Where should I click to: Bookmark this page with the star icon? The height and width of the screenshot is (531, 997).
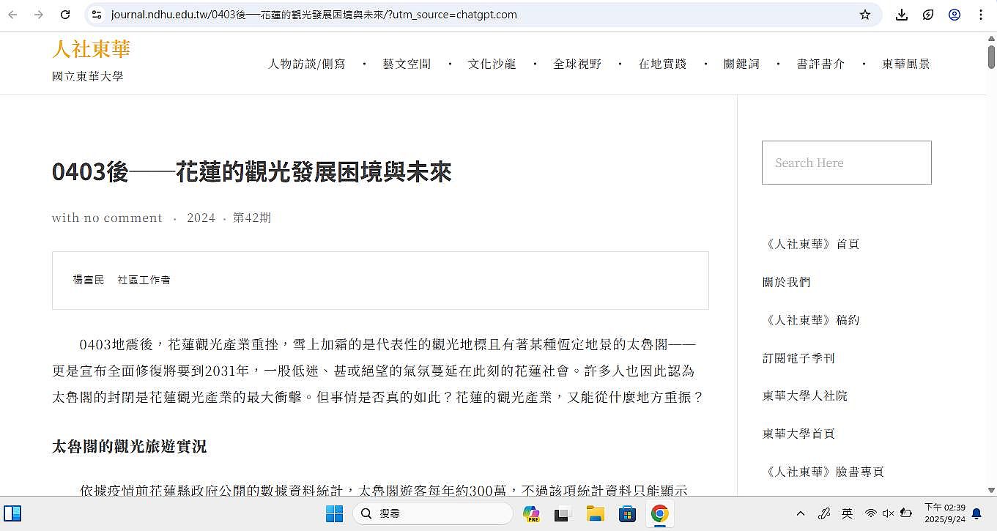(864, 15)
